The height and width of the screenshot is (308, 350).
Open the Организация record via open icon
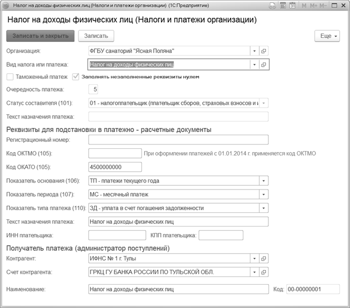263,51
